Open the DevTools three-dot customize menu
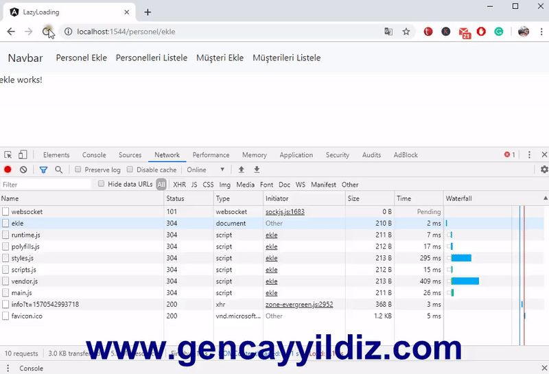The height and width of the screenshot is (374, 549). 529,155
